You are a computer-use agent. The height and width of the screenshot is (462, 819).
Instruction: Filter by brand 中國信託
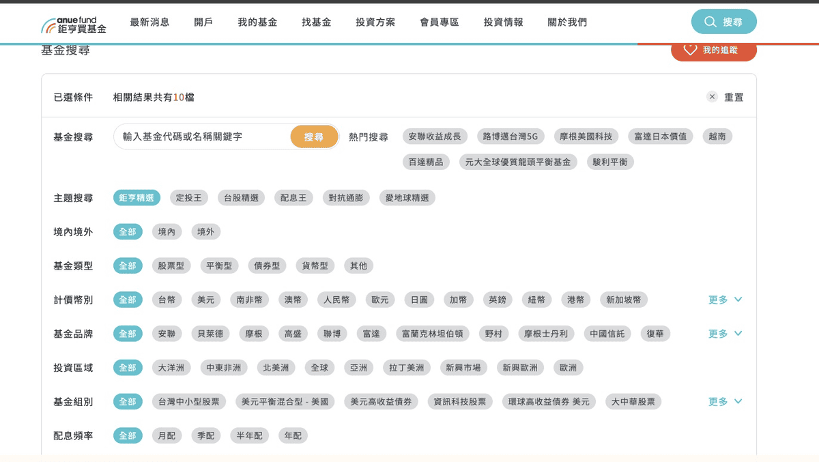coord(607,334)
